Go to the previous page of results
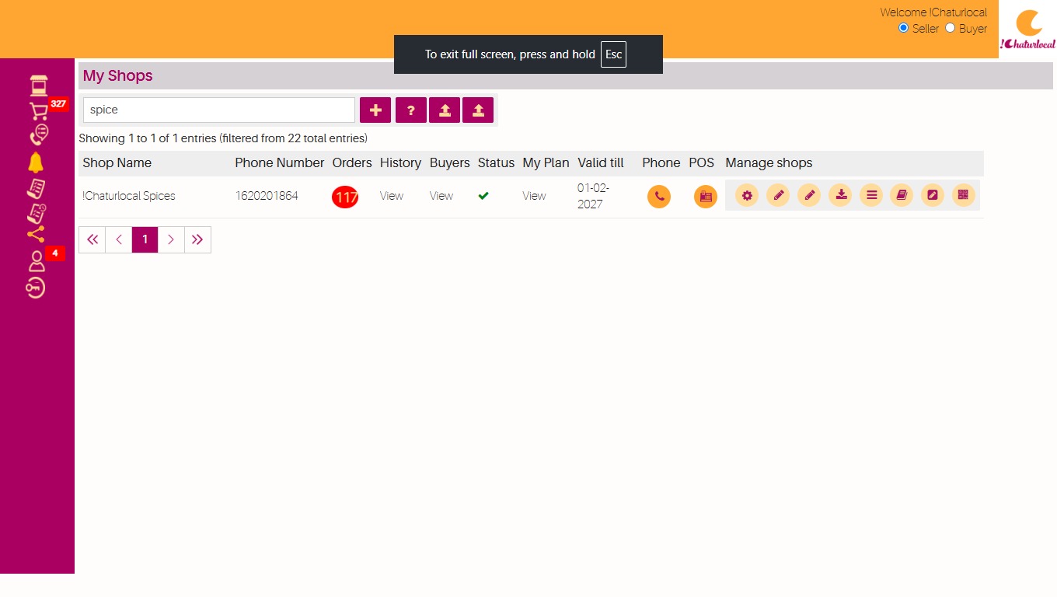The width and height of the screenshot is (1057, 597). [x=119, y=239]
